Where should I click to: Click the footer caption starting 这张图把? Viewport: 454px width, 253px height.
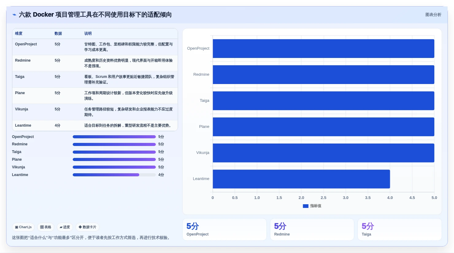coord(92,238)
